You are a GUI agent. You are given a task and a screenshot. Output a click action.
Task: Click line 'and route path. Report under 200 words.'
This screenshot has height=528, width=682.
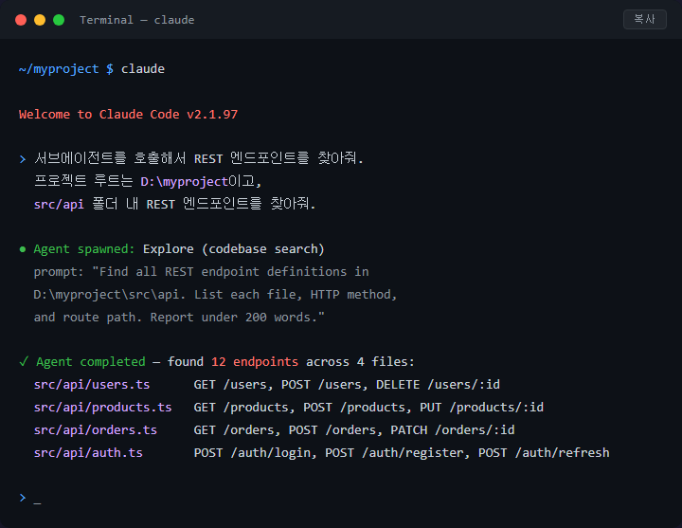179,317
